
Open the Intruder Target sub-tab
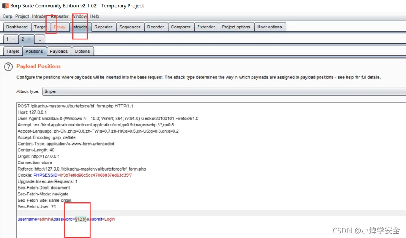13,51
